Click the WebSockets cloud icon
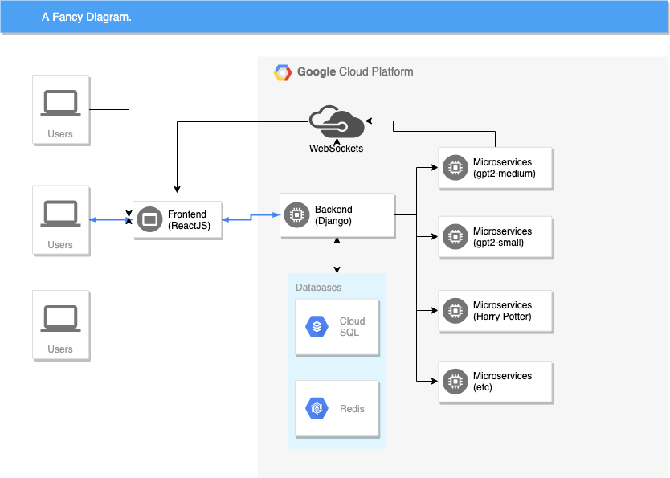Screen dimensions: 670x478 [x=337, y=122]
